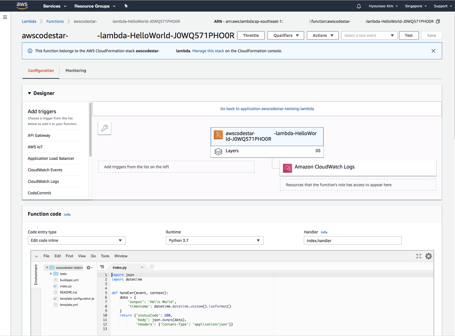Open the Select a test event dropdown
455x336 pixels.
click(369, 36)
